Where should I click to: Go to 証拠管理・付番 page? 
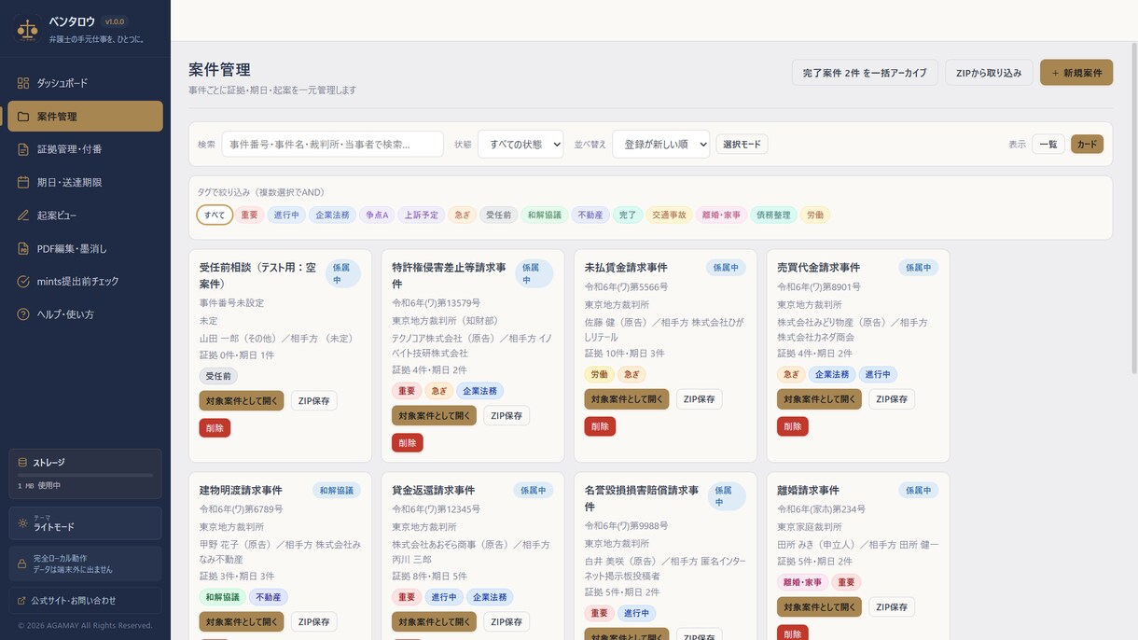85,149
